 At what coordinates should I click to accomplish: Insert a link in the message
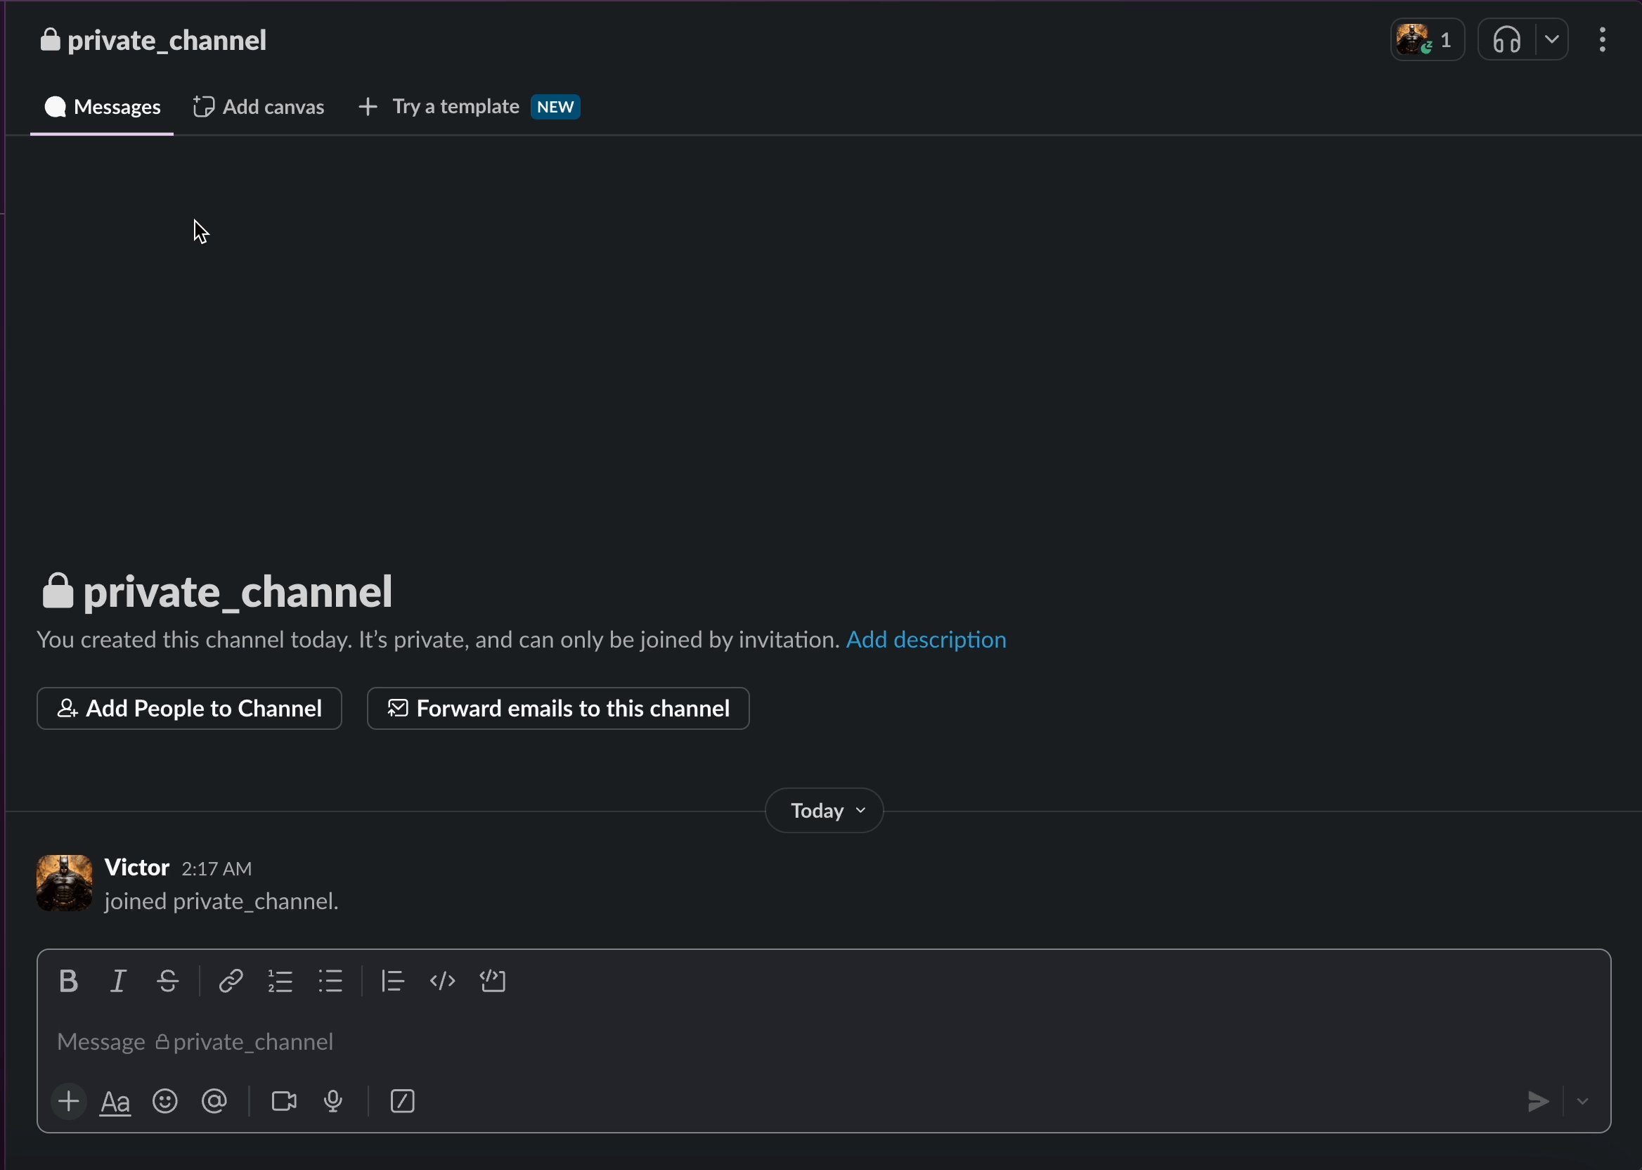pyautogui.click(x=231, y=982)
